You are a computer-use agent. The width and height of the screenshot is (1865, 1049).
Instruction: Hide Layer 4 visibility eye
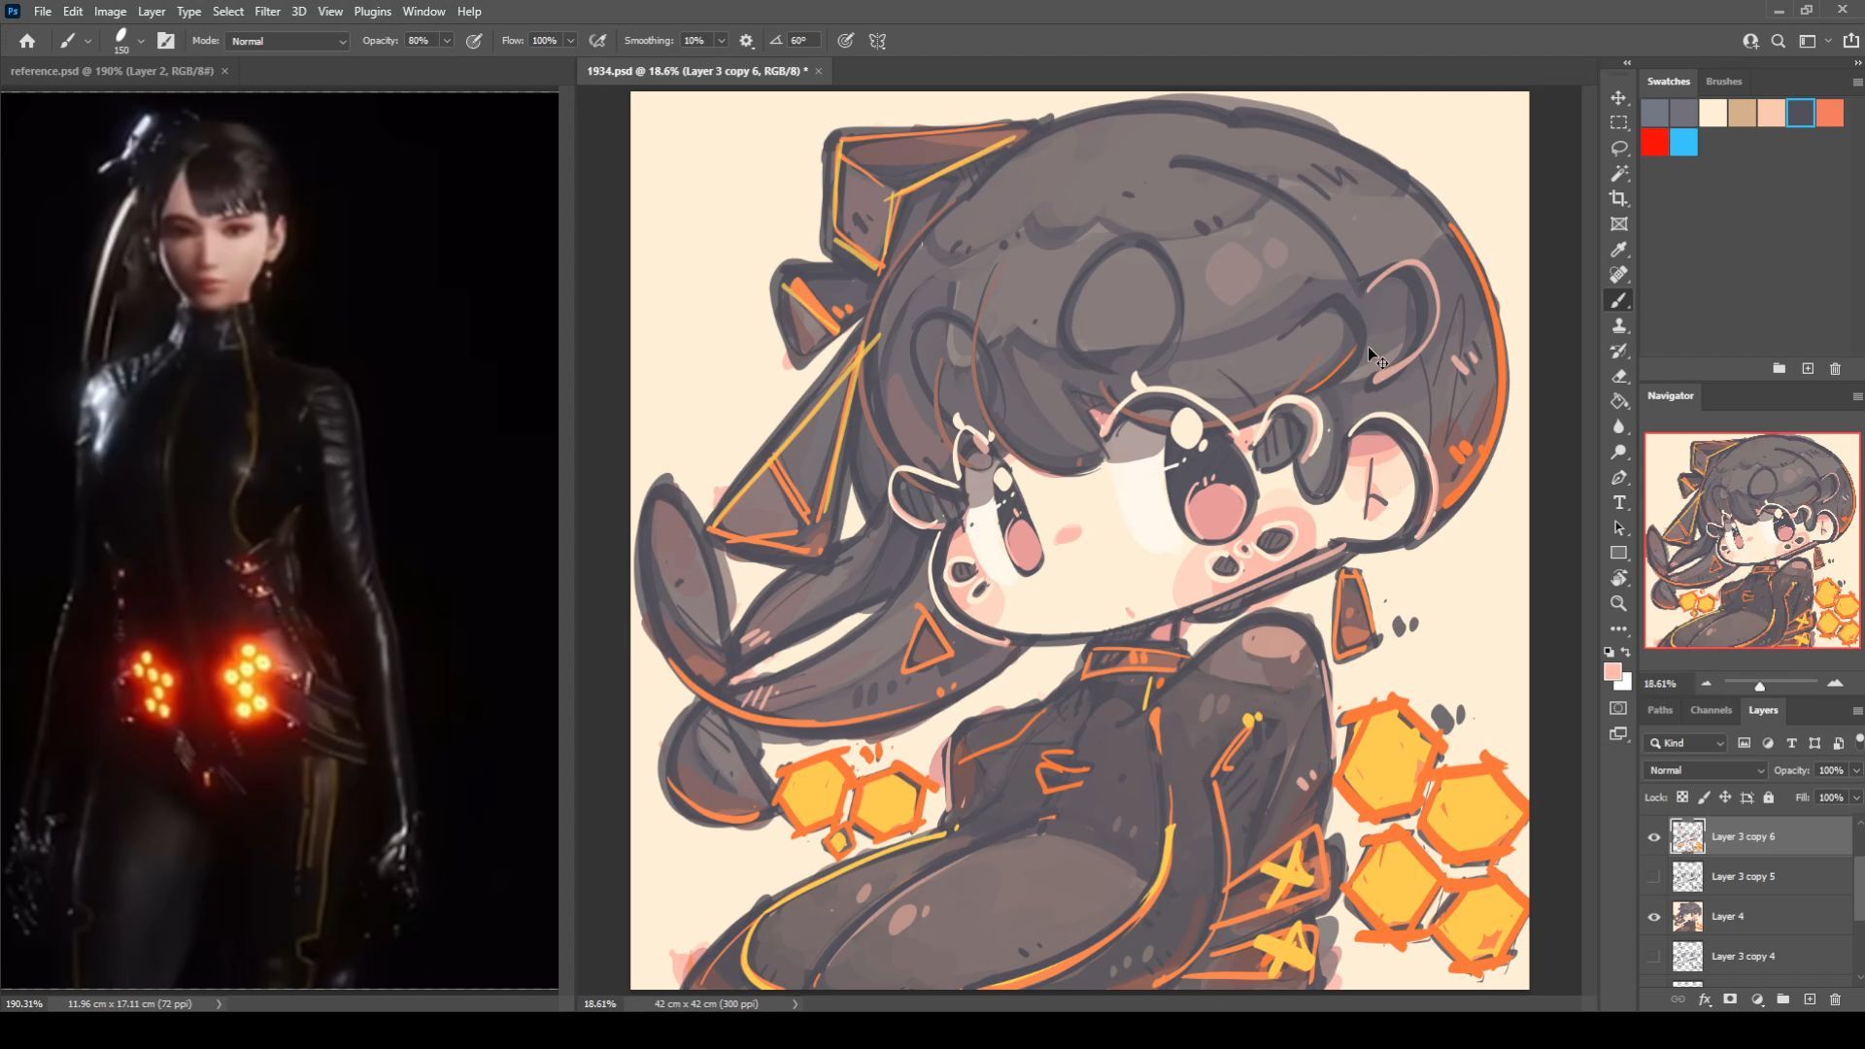coord(1653,916)
